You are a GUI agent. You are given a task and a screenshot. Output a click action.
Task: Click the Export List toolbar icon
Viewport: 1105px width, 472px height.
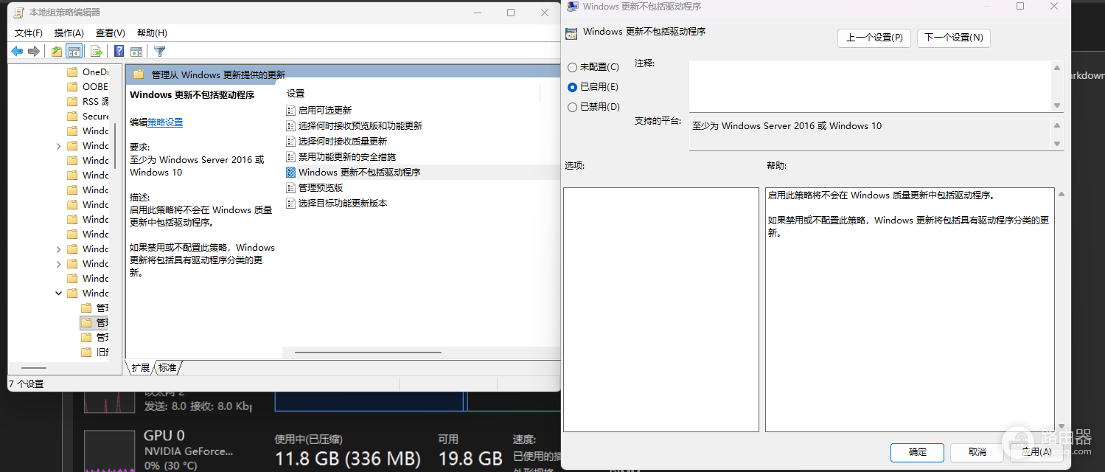tap(96, 51)
